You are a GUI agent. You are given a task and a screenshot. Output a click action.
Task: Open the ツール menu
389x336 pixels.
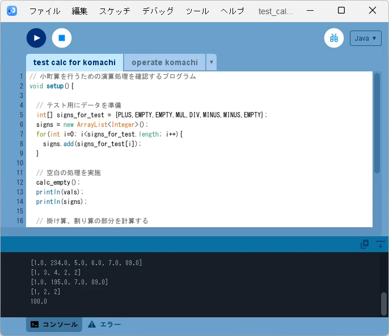[x=197, y=11]
